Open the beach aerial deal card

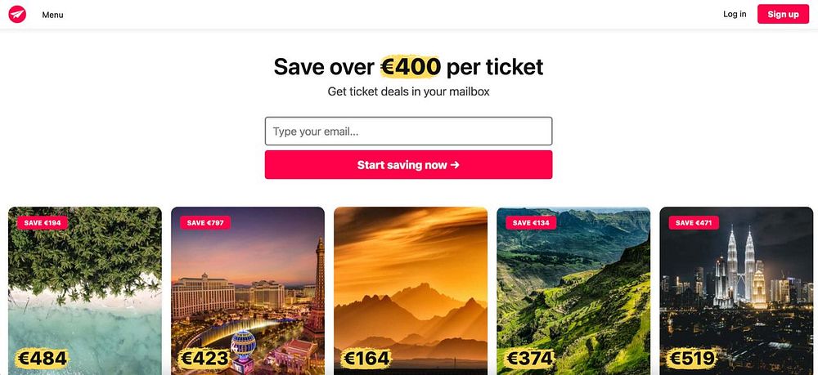click(x=85, y=291)
